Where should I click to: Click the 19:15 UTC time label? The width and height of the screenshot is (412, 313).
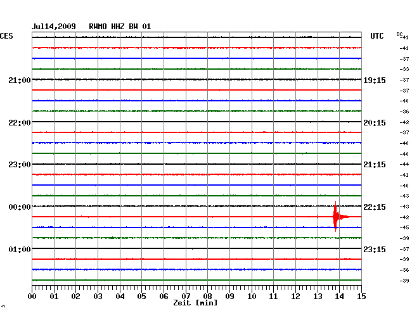point(375,80)
